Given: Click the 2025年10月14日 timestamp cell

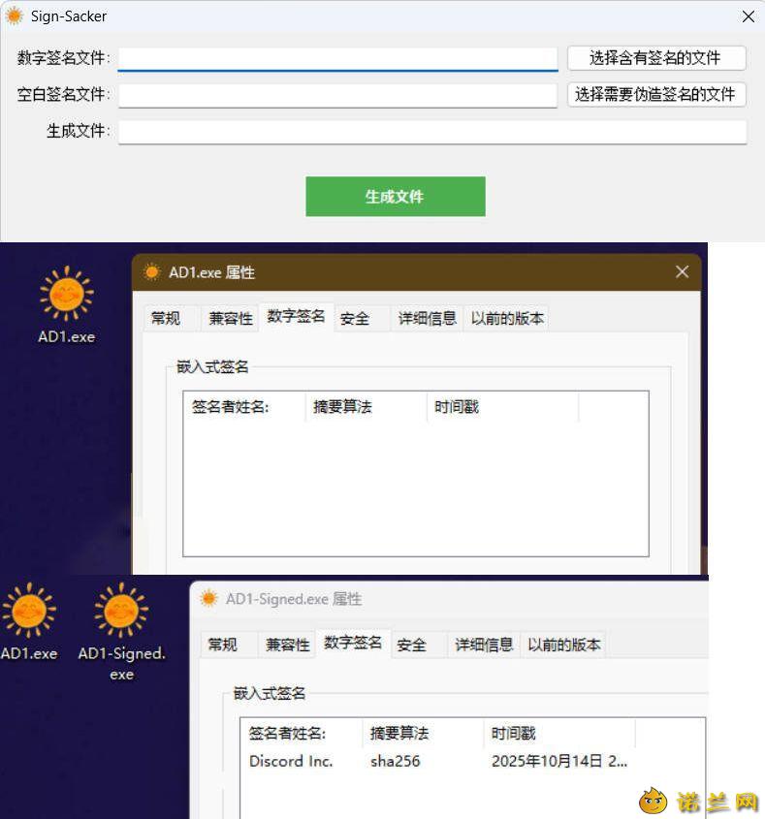Looking at the screenshot, I should pos(559,761).
